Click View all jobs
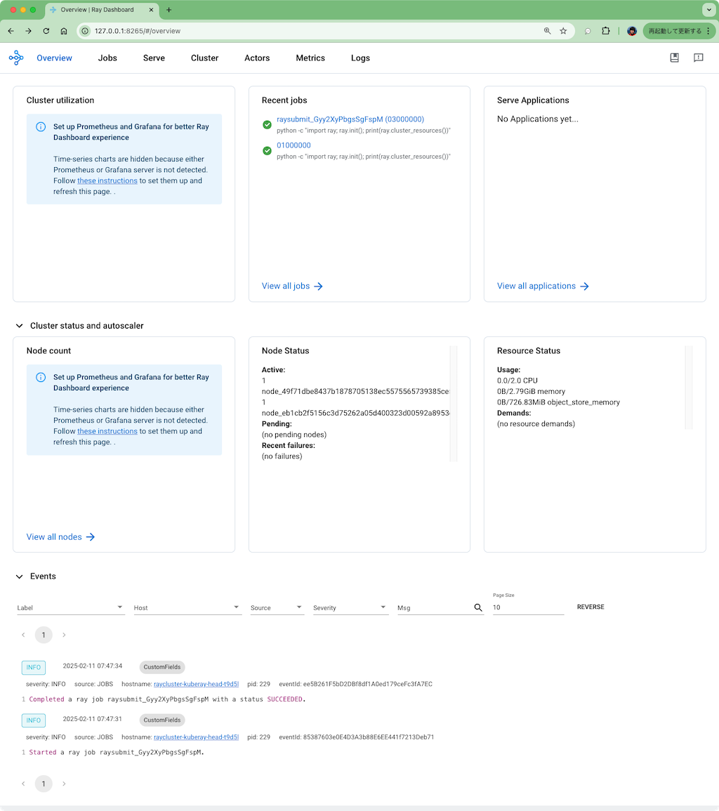This screenshot has height=811, width=719. (x=292, y=286)
